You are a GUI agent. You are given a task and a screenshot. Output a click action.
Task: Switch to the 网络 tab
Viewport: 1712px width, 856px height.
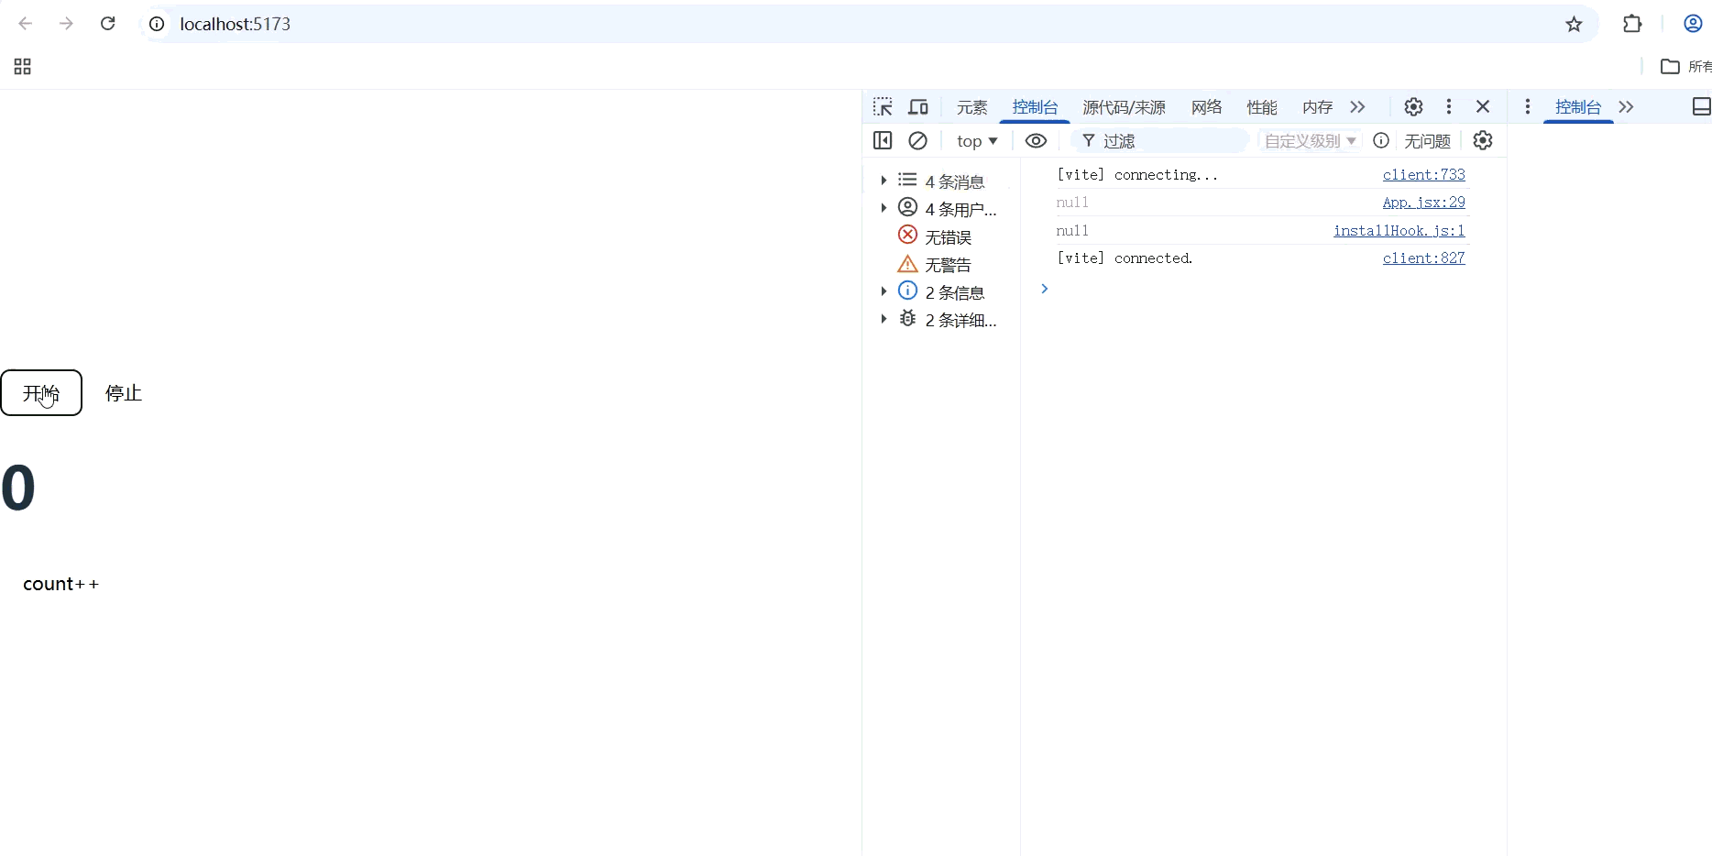[x=1205, y=107]
